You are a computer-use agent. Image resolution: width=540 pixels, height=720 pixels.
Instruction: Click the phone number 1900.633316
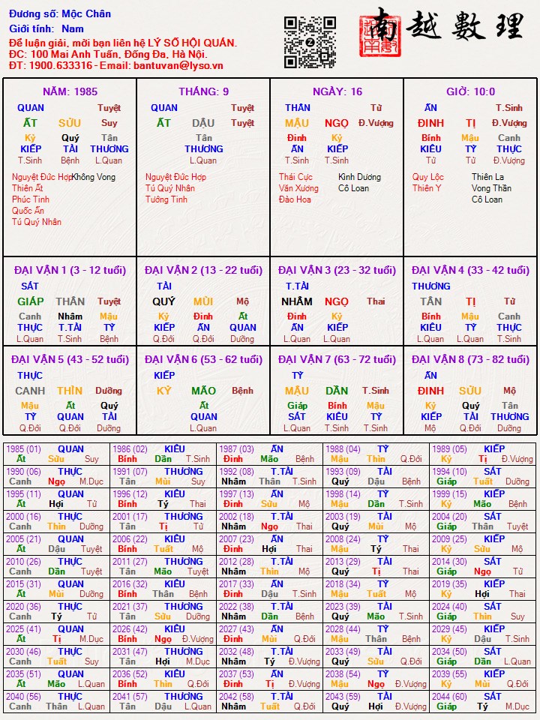(61, 65)
